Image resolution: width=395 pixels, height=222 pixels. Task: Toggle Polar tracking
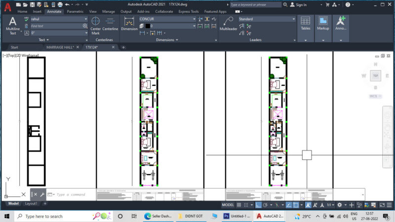(265, 205)
